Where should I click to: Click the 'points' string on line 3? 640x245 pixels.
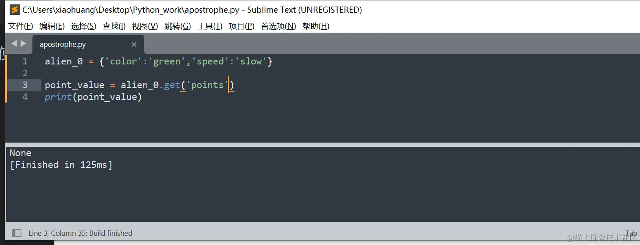207,85
